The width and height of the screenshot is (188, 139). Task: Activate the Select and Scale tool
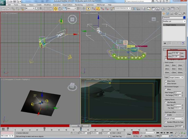coord(64,9)
